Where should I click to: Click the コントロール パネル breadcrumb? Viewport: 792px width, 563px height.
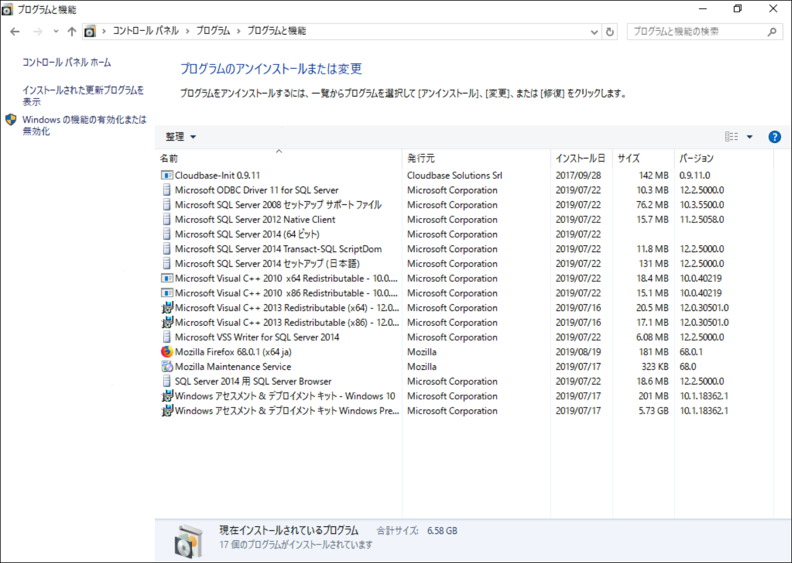146,31
